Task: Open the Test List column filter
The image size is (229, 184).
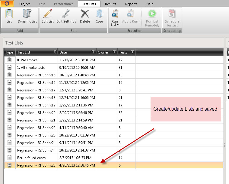Action: (x=55, y=52)
